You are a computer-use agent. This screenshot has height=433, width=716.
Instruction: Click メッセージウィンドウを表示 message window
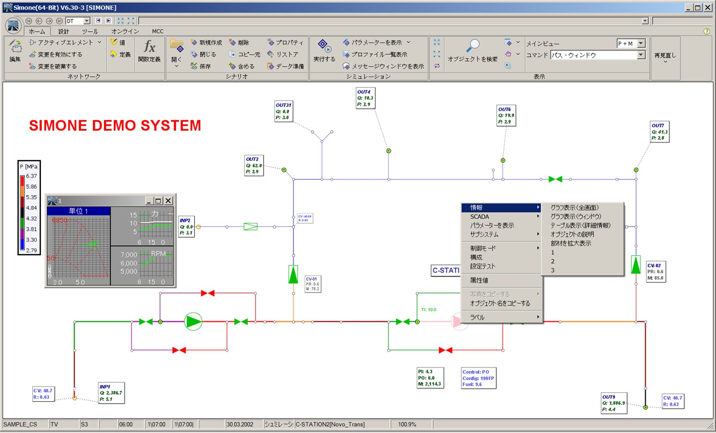pos(383,67)
